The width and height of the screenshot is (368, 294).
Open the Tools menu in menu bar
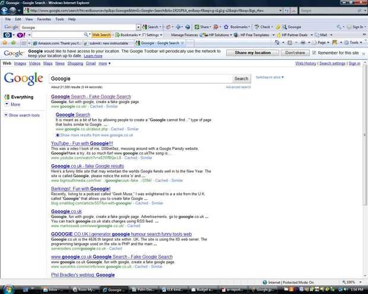[59, 19]
